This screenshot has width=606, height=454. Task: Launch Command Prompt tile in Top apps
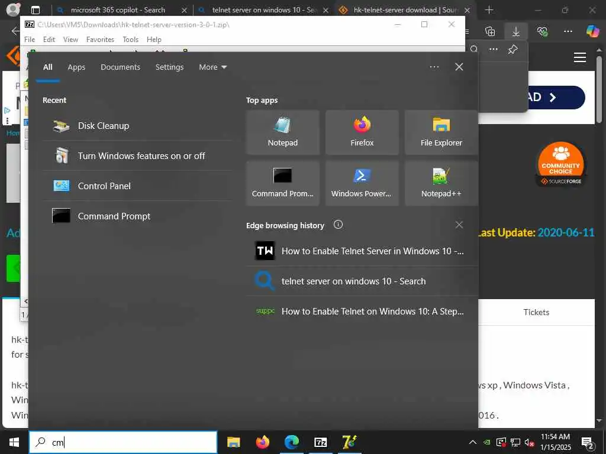click(x=283, y=183)
